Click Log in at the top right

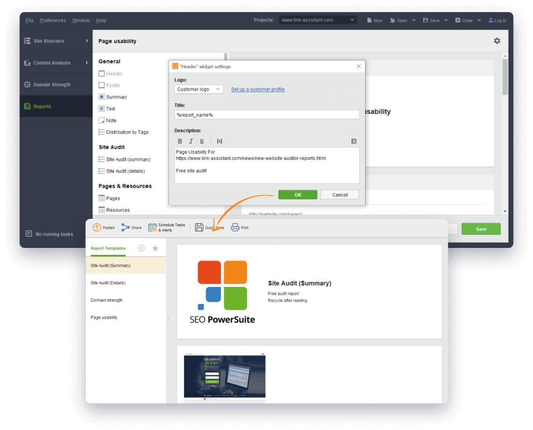(x=497, y=20)
